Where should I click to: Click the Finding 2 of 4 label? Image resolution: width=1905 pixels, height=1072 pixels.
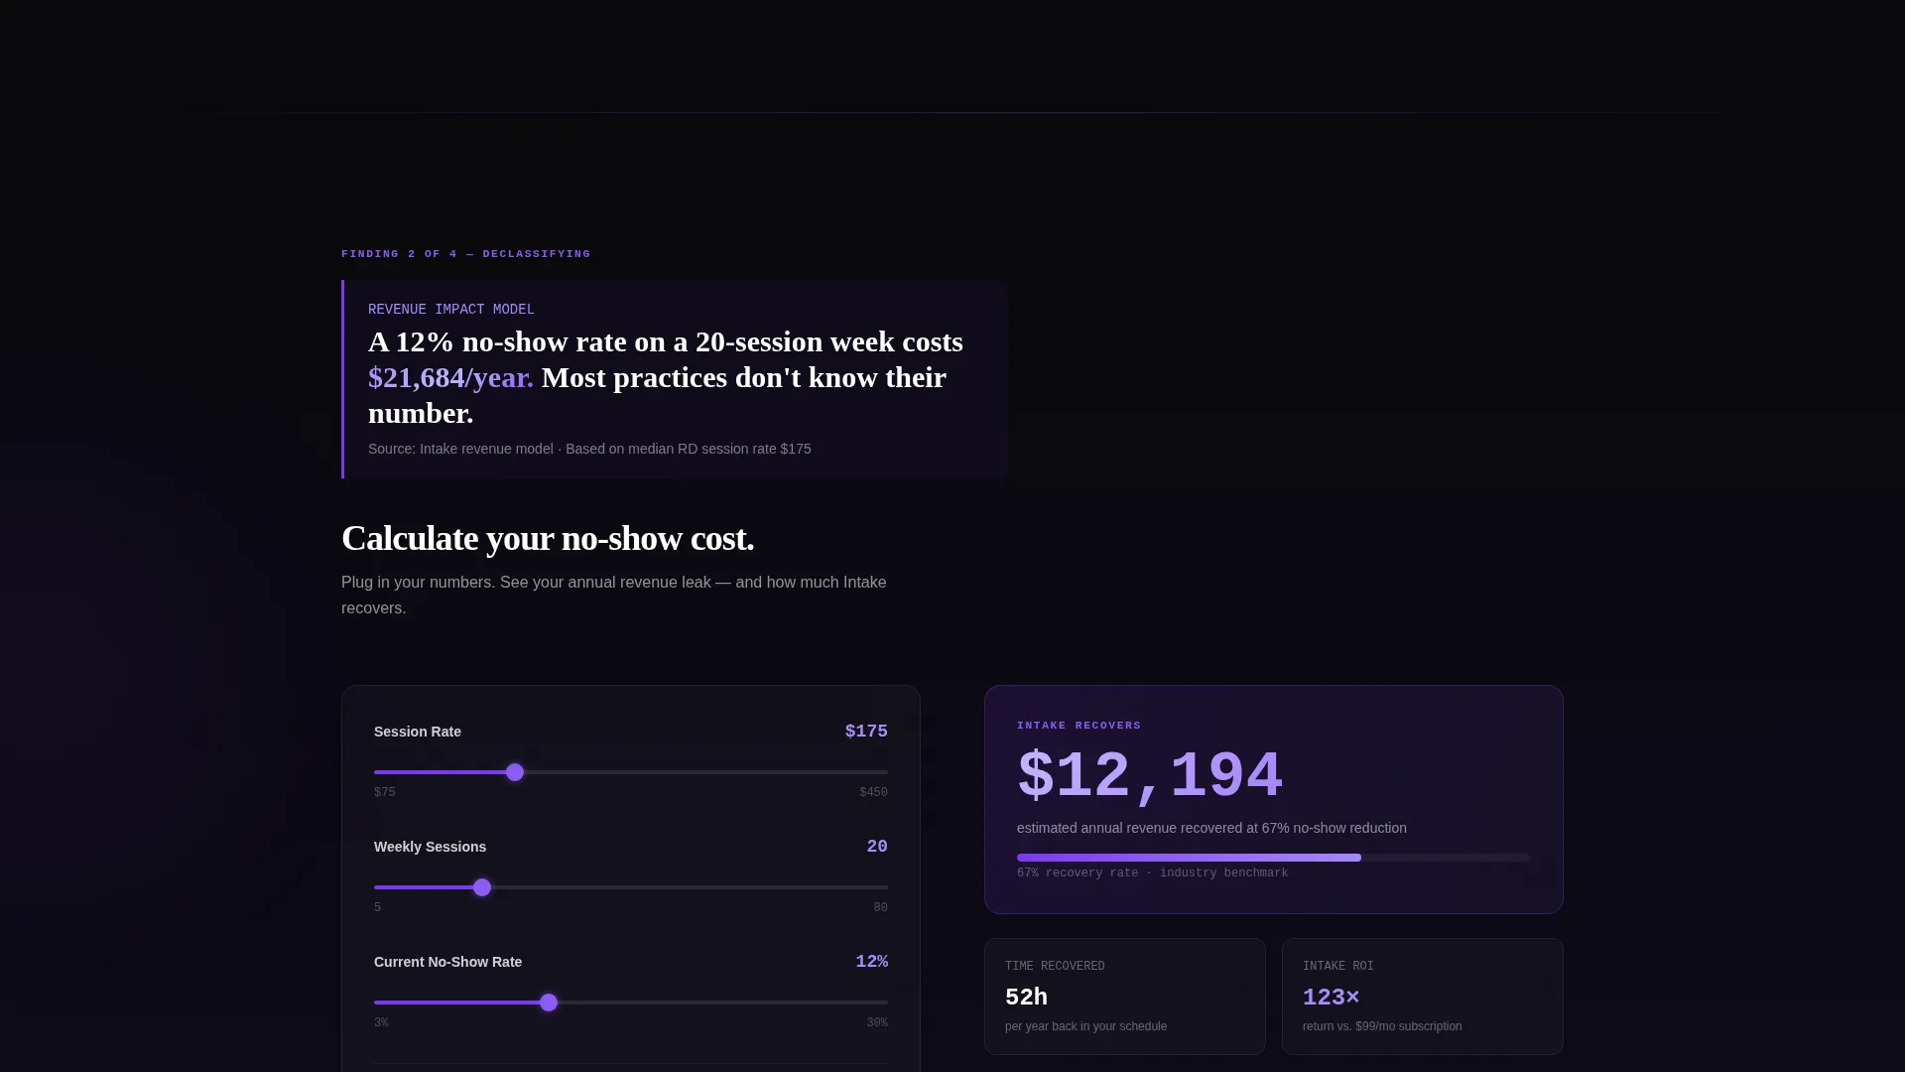pyautogui.click(x=466, y=254)
